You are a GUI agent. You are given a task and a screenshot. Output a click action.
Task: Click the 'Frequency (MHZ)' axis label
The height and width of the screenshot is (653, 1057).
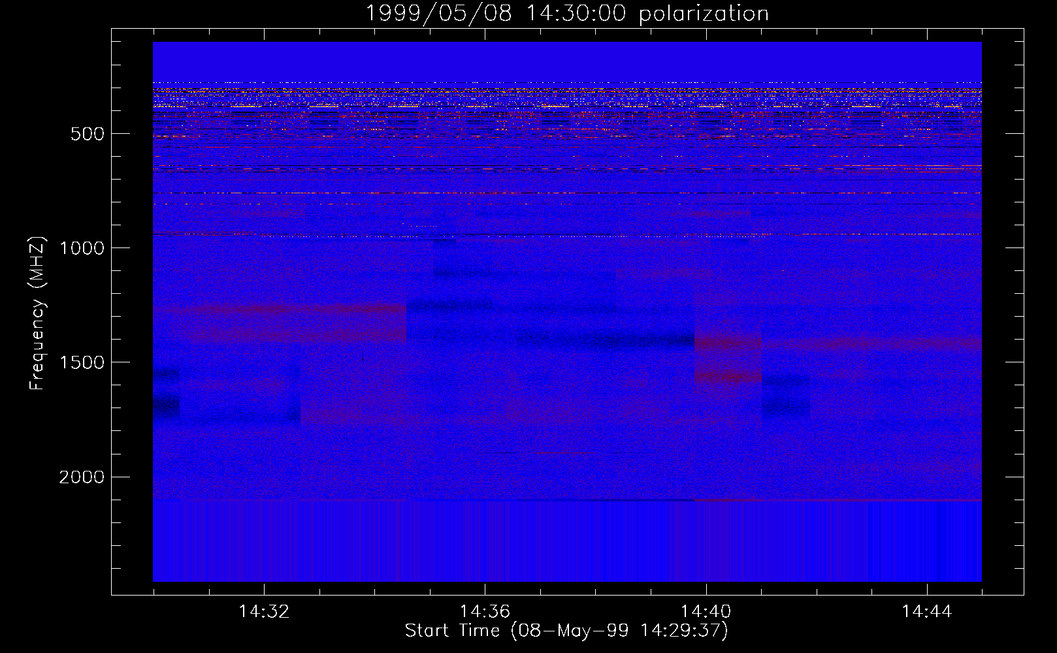click(x=38, y=313)
